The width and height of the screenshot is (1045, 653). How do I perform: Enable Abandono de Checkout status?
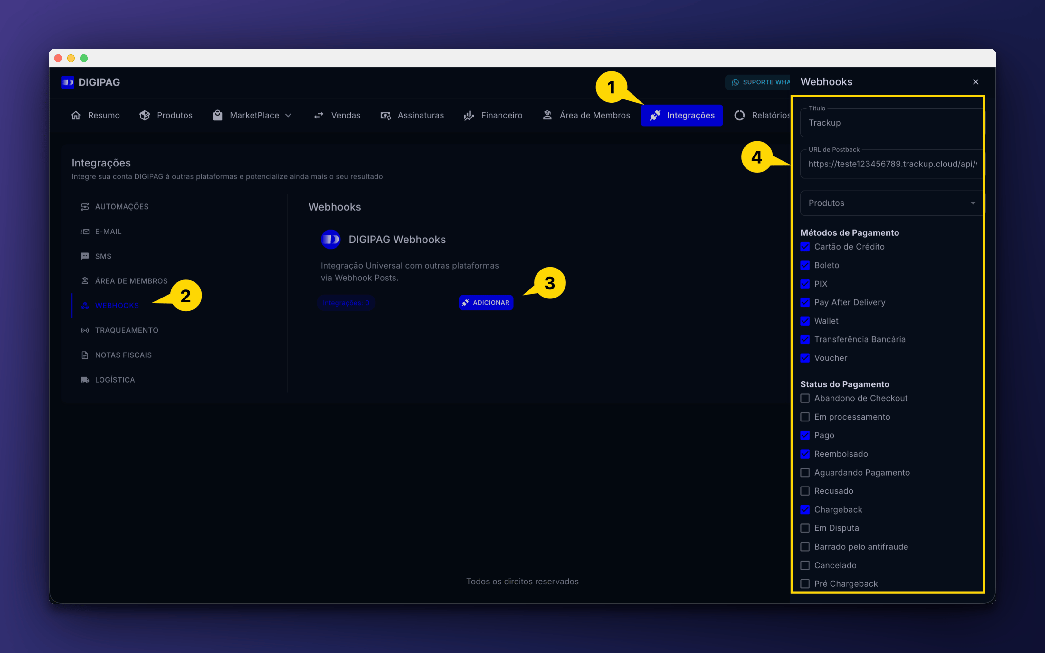(805, 399)
